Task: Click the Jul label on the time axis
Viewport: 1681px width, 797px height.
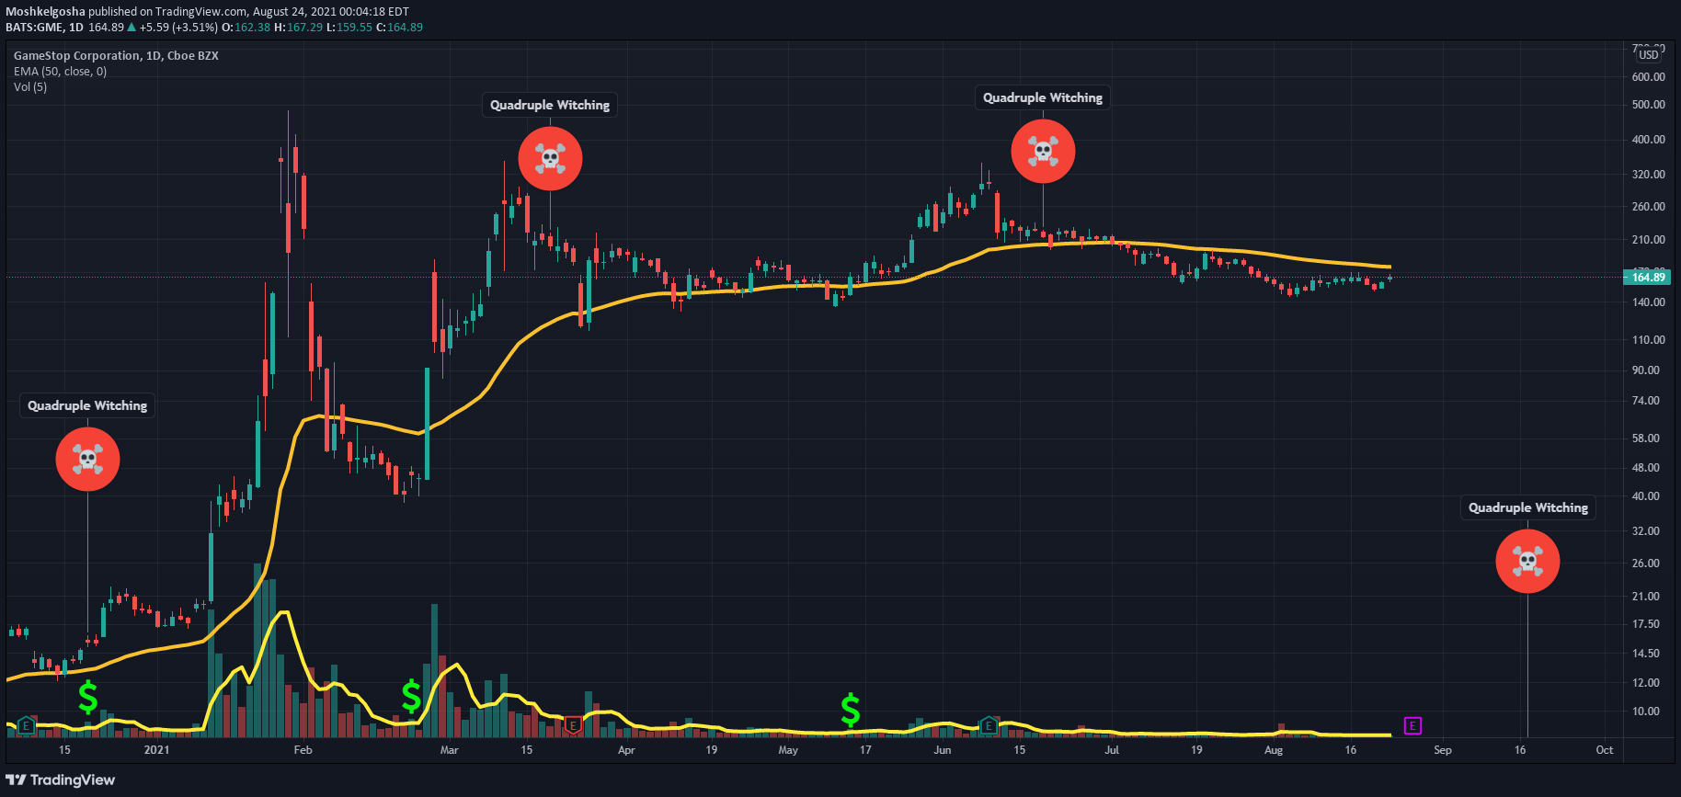Action: tap(1112, 750)
